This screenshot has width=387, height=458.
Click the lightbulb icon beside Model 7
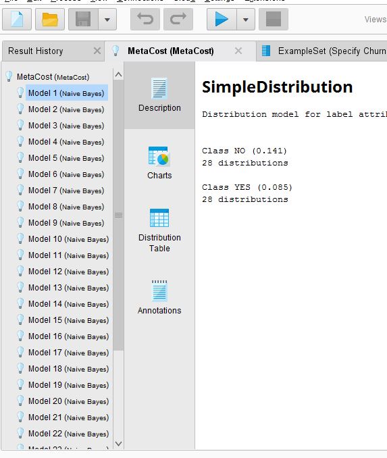[x=20, y=190]
